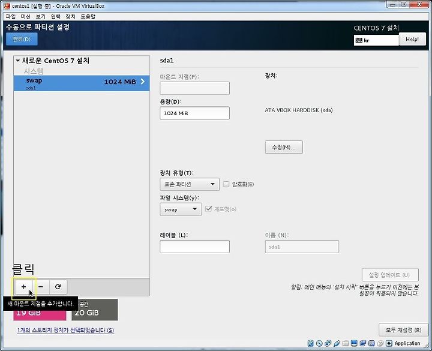Click the minus button to remove mount point
The image size is (432, 351).
click(41, 287)
